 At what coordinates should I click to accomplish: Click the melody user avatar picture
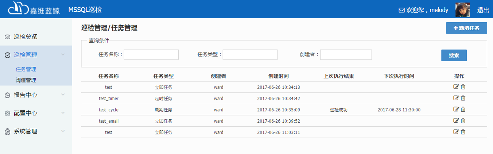463,10
